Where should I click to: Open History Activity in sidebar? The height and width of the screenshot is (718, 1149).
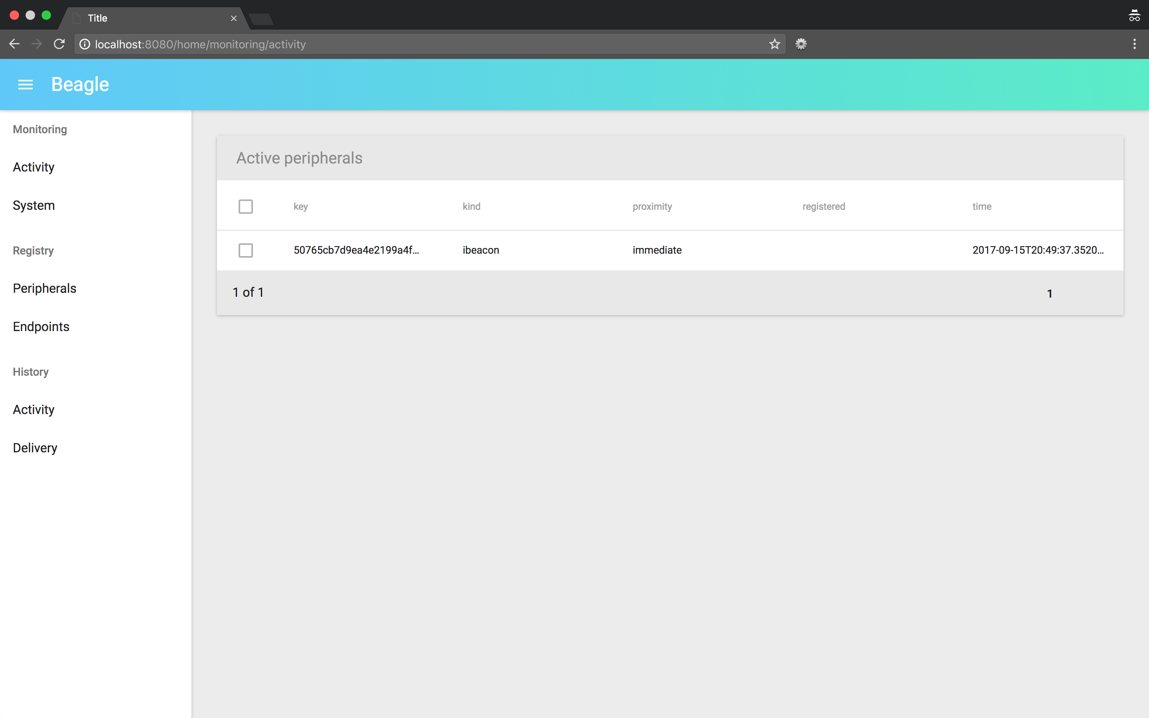34,409
